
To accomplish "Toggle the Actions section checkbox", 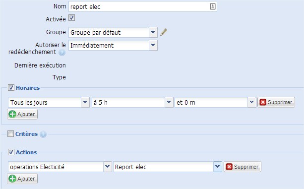I will pyautogui.click(x=11, y=152).
